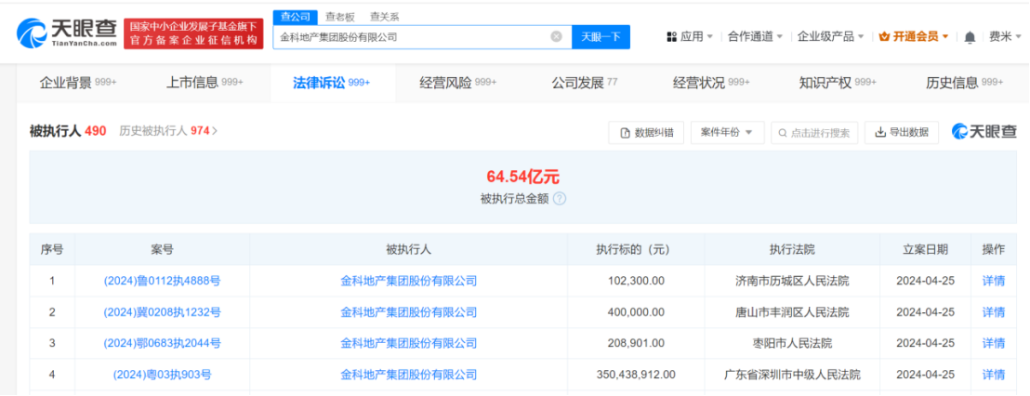This screenshot has height=396, width=1030.
Task: Click the notification bell icon
Action: (970, 37)
